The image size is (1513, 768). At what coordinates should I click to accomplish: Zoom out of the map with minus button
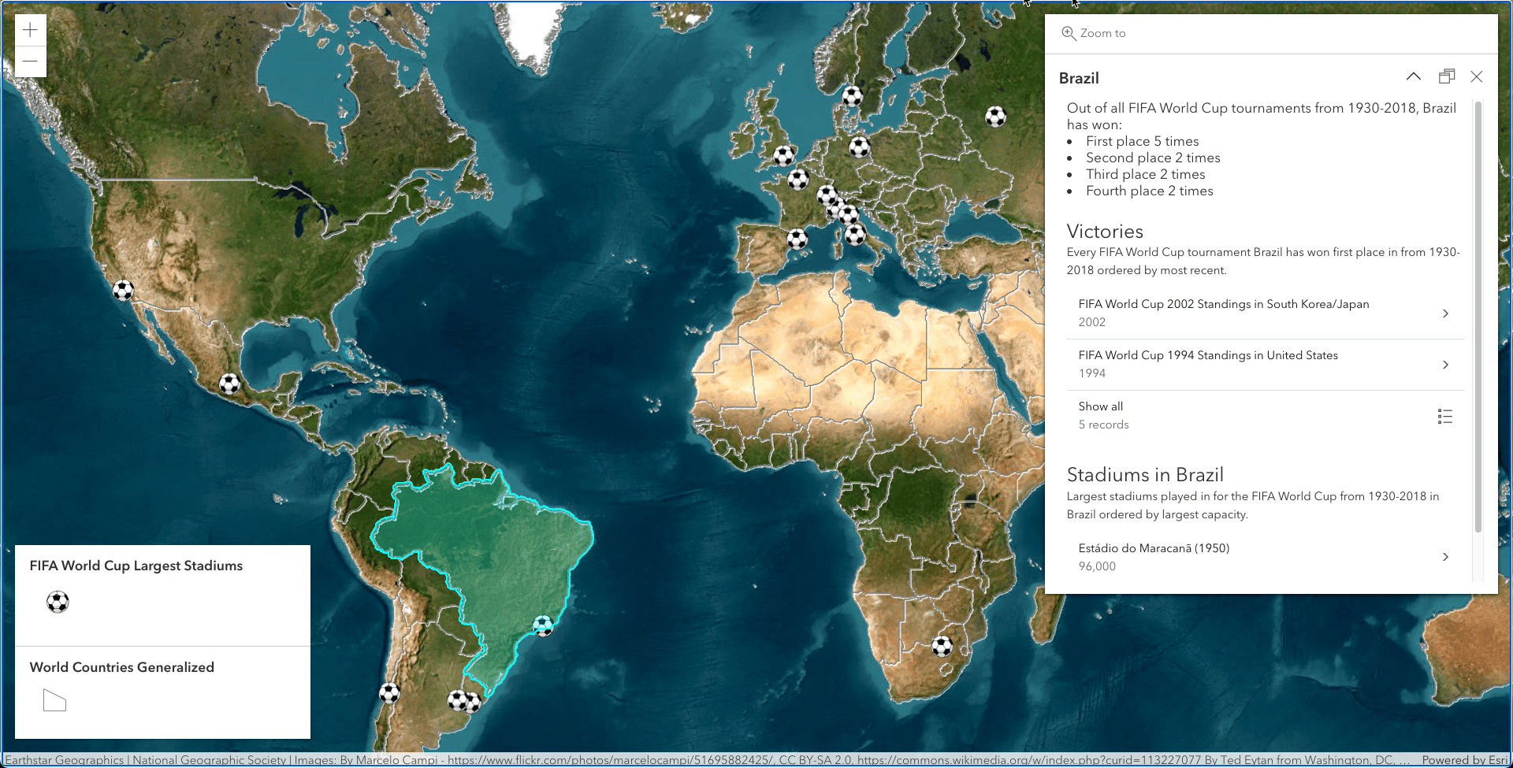pyautogui.click(x=30, y=61)
